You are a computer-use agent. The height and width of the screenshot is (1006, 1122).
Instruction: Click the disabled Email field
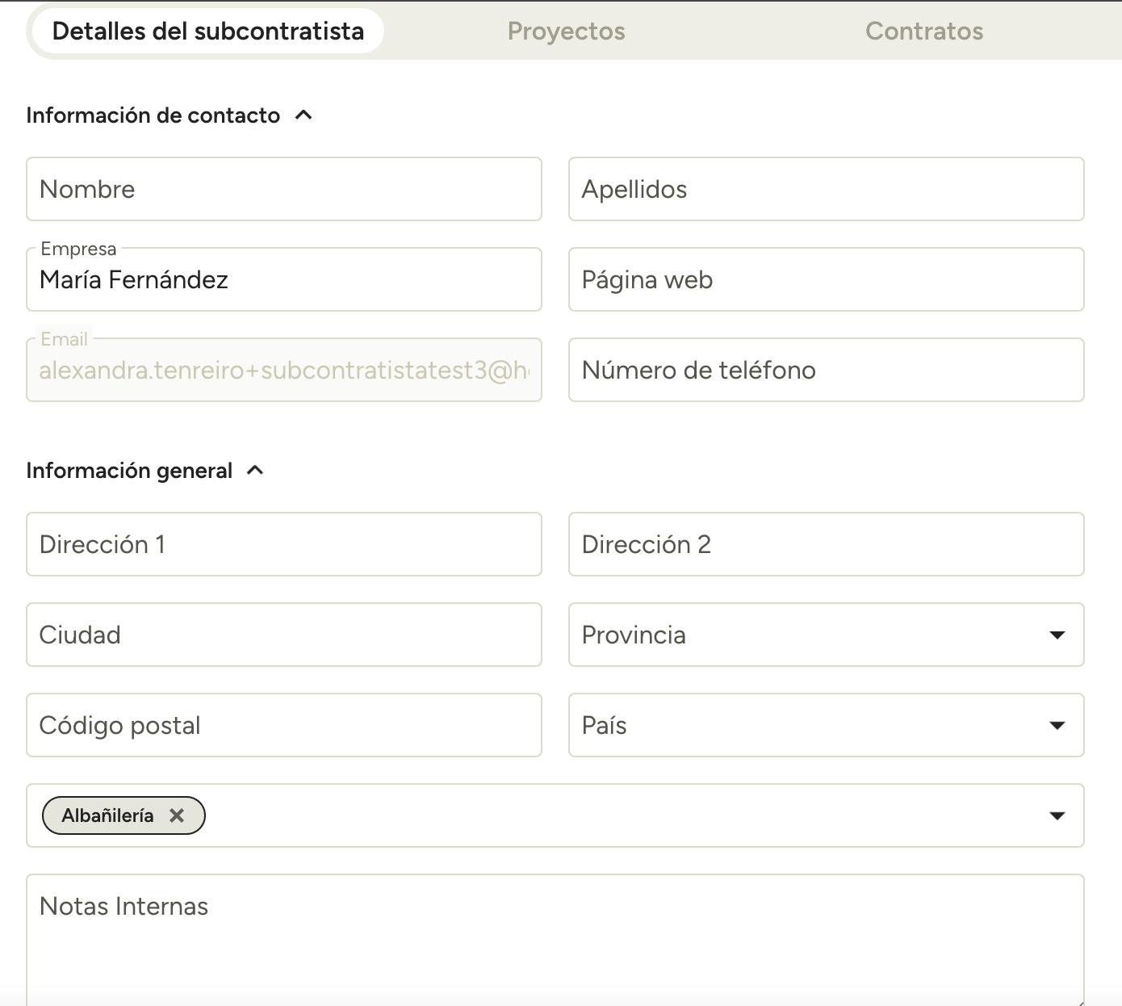click(283, 370)
